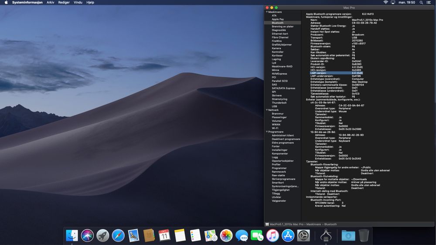The width and height of the screenshot is (436, 245).
Task: Open Arkiv menu
Action: click(x=50, y=2)
